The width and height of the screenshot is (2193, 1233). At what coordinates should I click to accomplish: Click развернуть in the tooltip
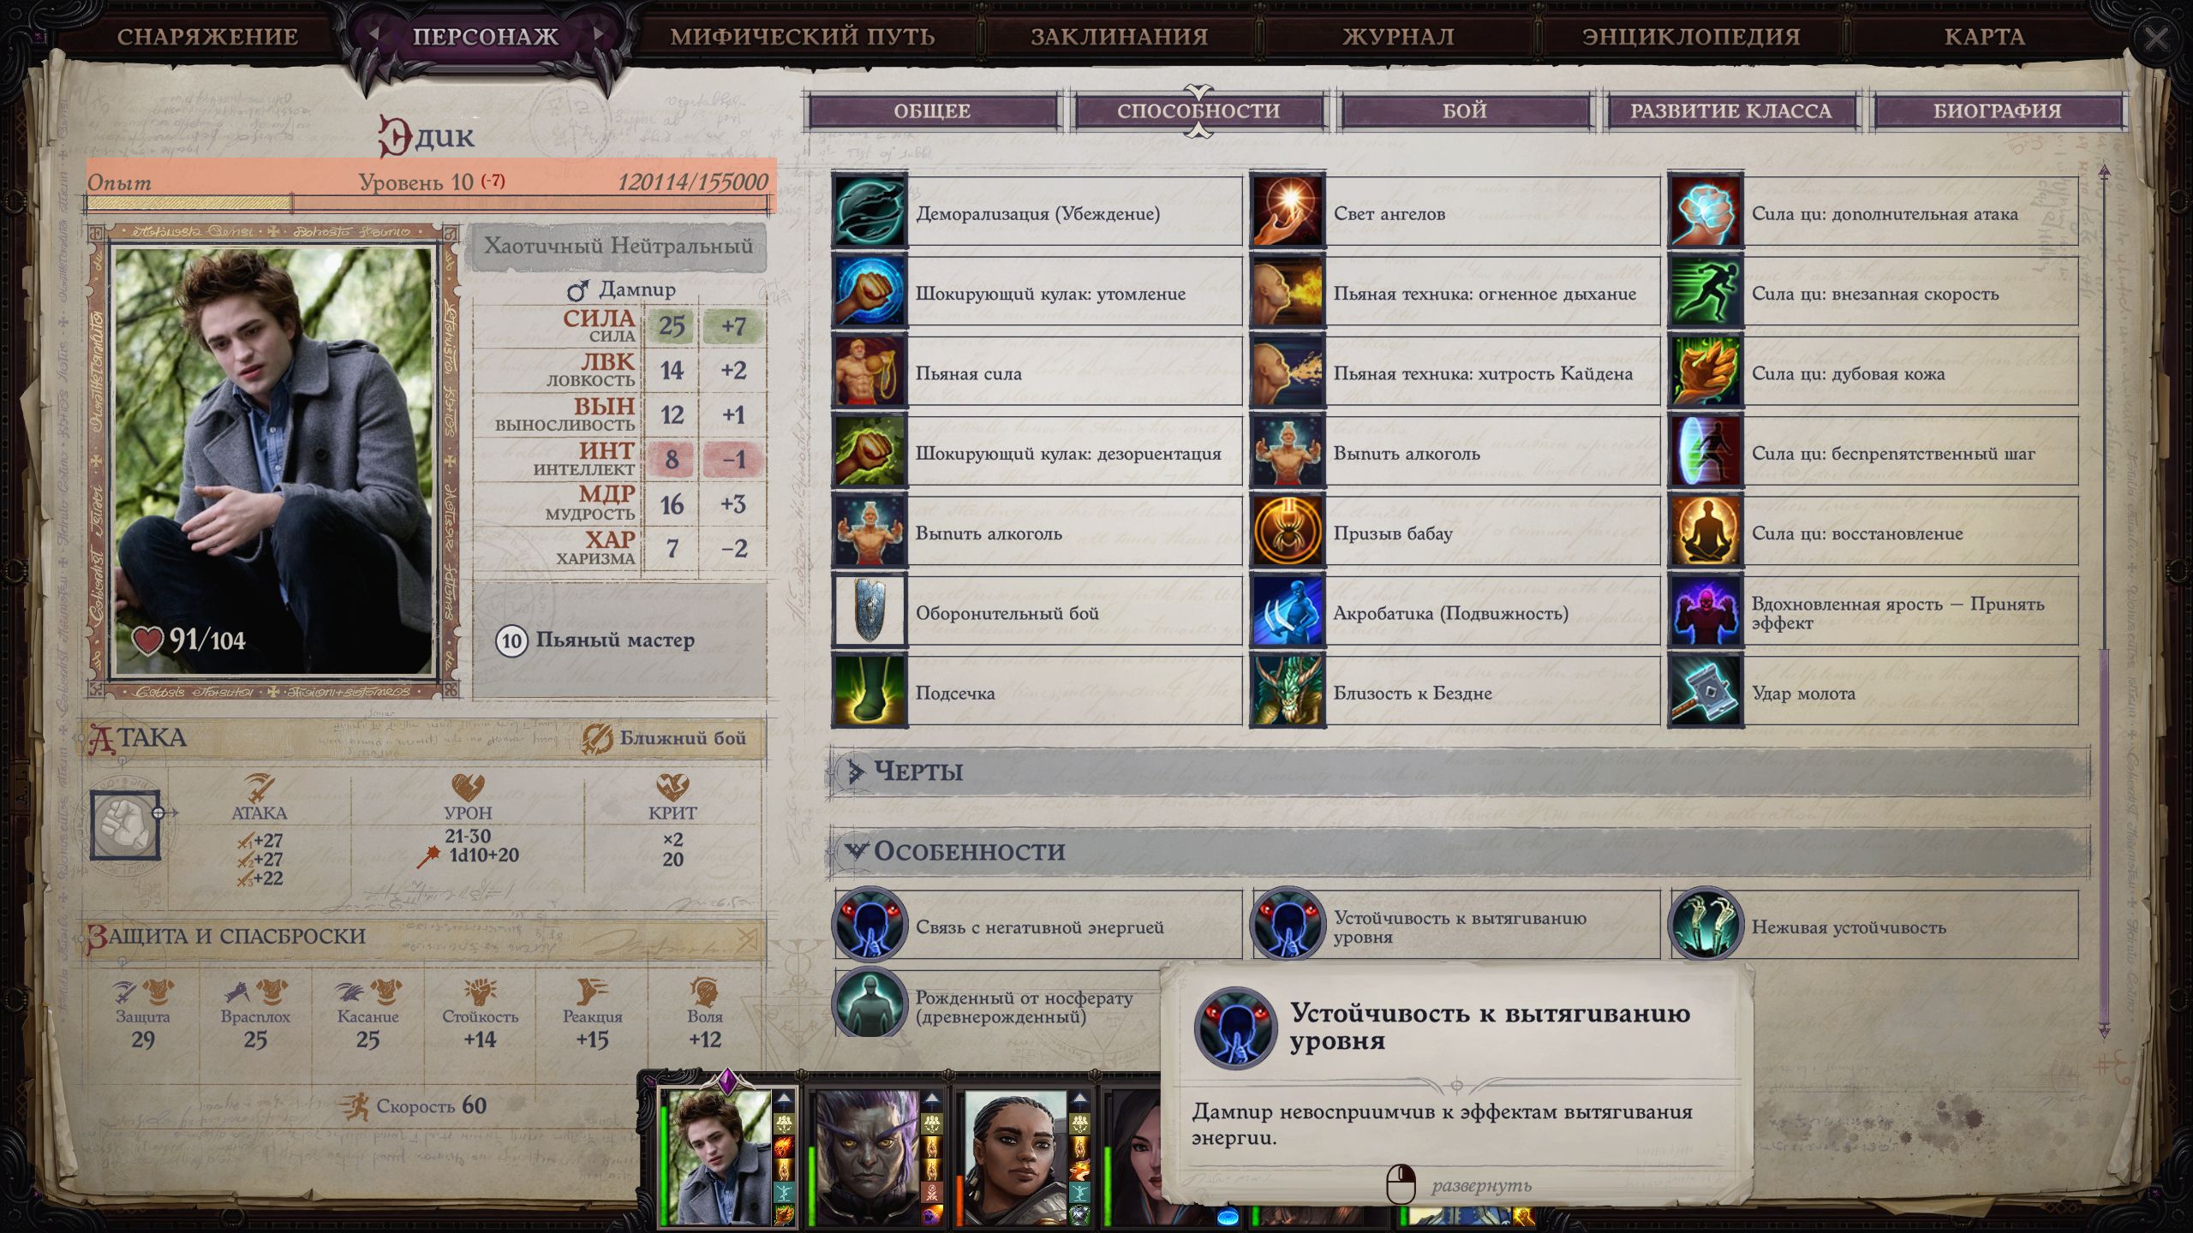(x=1481, y=1186)
